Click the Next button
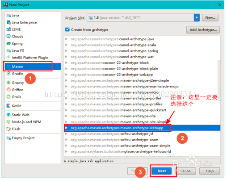Screen dimensions: 227x179 [162, 171]
